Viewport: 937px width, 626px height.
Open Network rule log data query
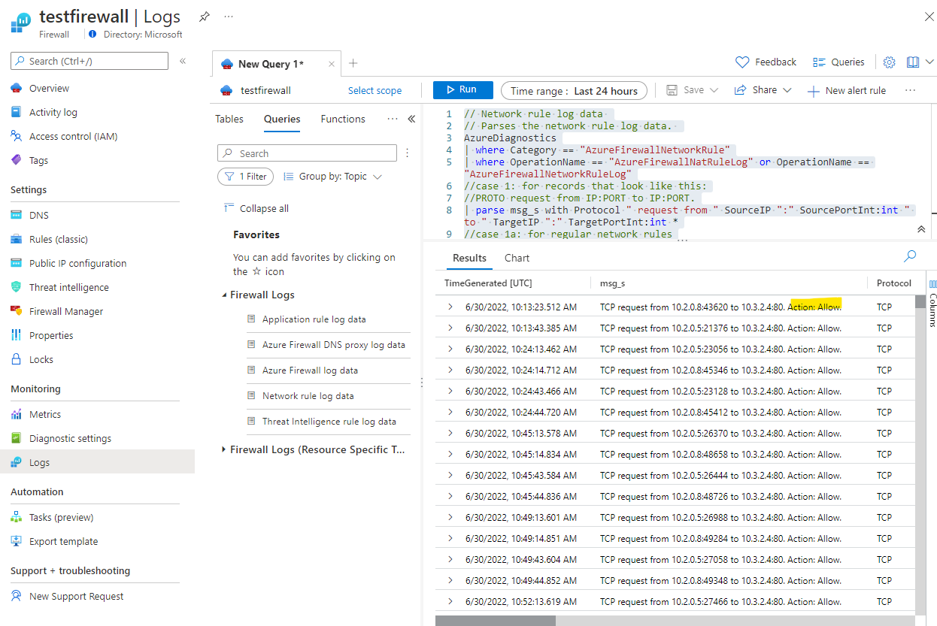click(308, 396)
